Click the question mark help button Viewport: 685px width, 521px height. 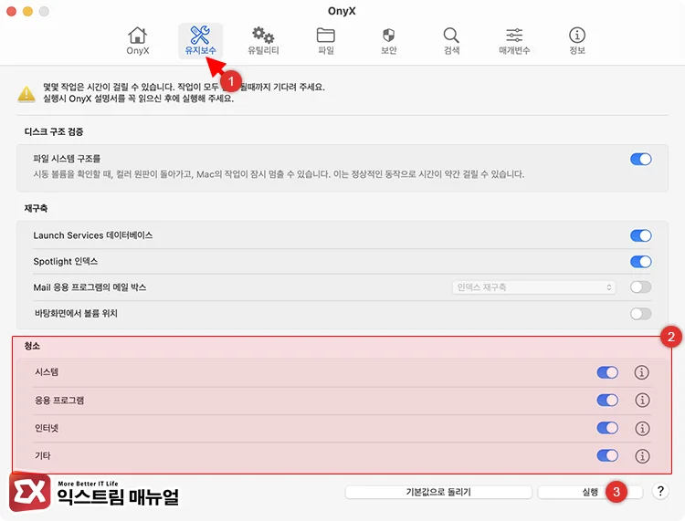point(661,492)
